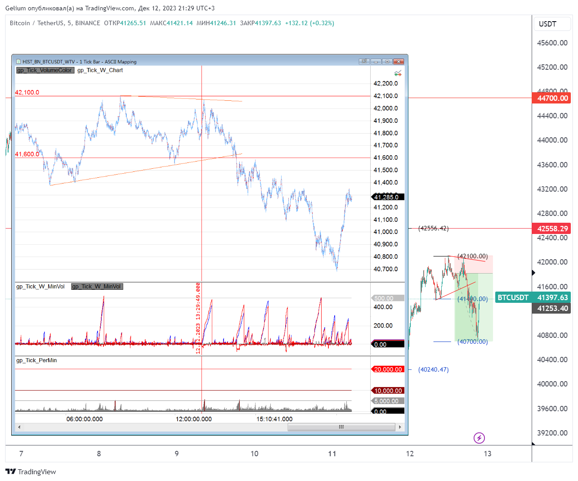Click the purple lightning bolt icon
Image resolution: width=578 pixels, height=481 pixels.
[x=479, y=438]
